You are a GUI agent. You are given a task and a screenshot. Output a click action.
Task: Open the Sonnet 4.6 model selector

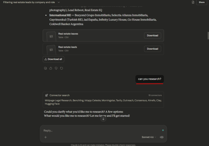[x=149, y=137]
